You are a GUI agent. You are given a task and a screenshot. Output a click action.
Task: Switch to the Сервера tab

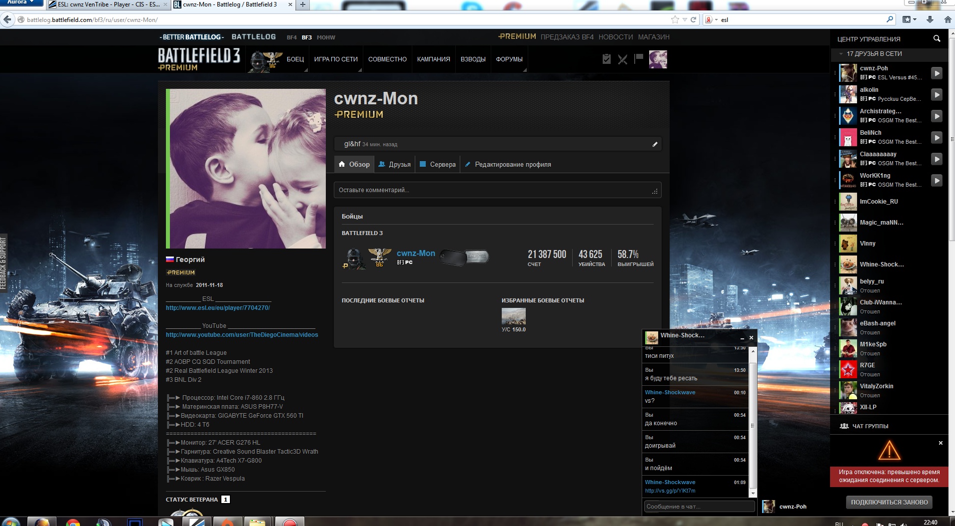[x=438, y=164]
